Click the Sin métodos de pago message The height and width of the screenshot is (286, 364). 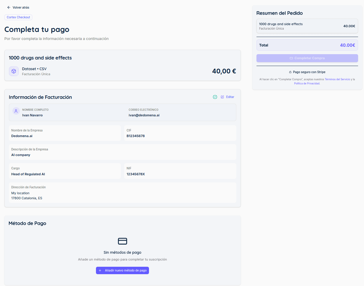122,253
